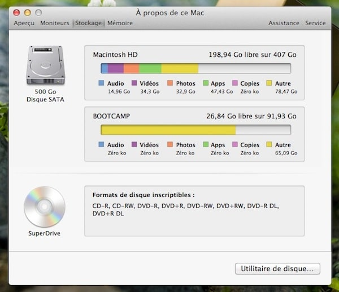Image resolution: width=339 pixels, height=292 pixels.
Task: Click pink Copies swatch under BOOTCAMP
Action: click(x=235, y=144)
